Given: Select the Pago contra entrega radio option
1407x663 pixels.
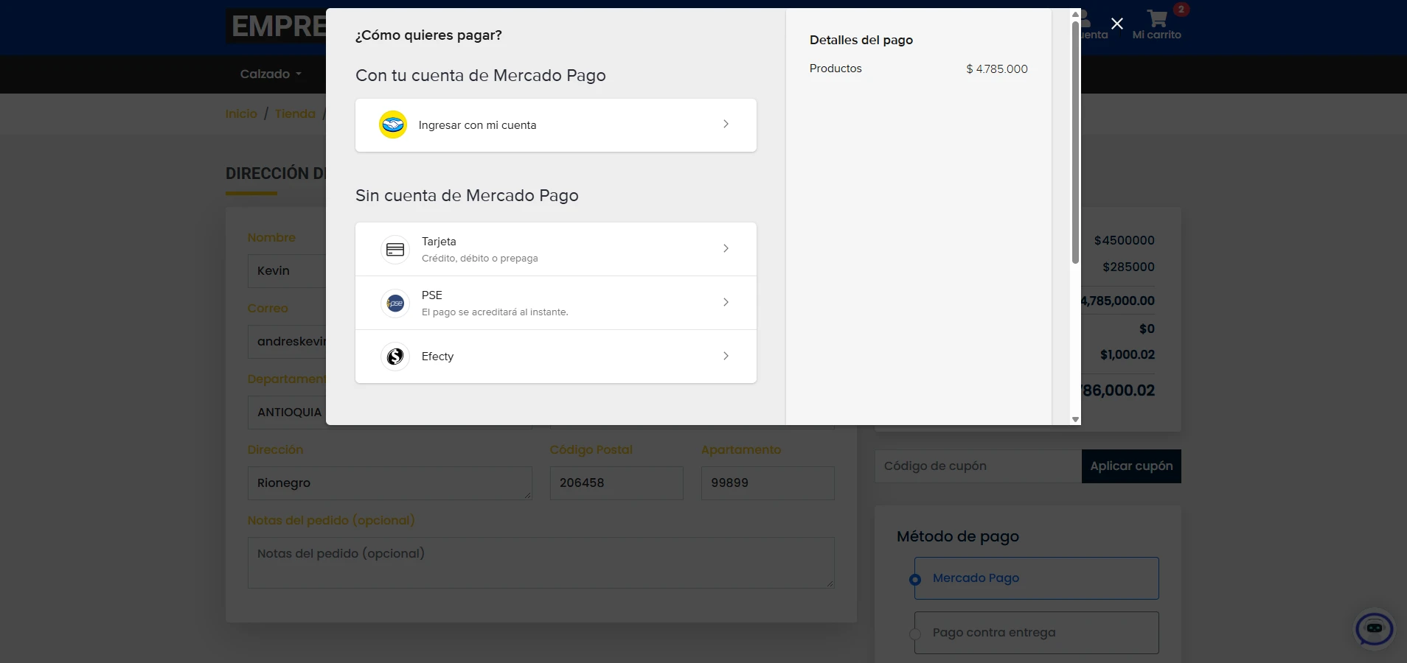Looking at the screenshot, I should coord(915,634).
